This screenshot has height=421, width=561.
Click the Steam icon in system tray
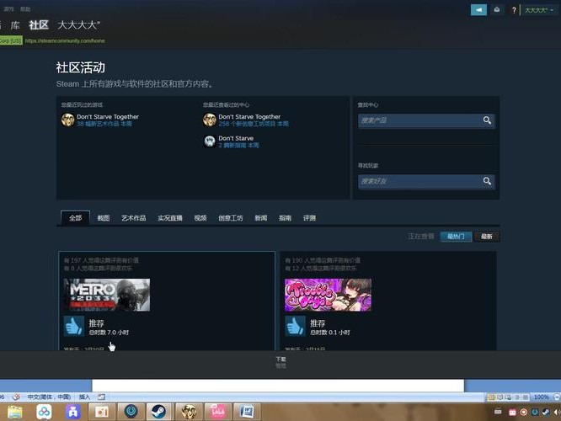(x=546, y=412)
